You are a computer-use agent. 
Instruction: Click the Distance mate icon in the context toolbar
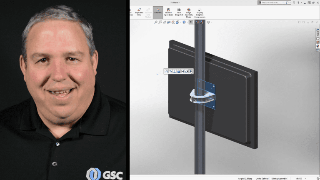[182, 71]
